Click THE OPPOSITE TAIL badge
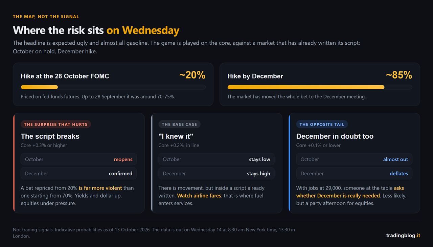433x247 pixels. pyautogui.click(x=322, y=124)
